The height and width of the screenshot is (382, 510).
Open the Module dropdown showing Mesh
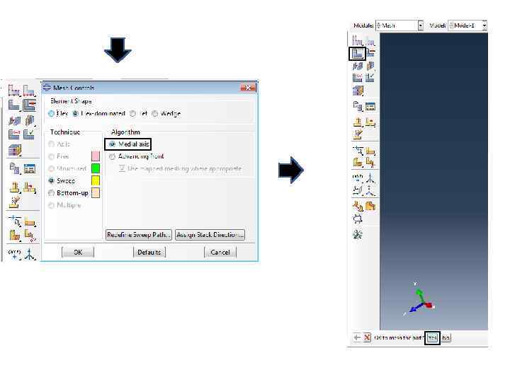[x=399, y=25]
